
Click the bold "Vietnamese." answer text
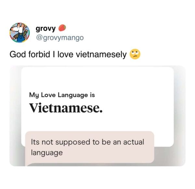(x=66, y=108)
